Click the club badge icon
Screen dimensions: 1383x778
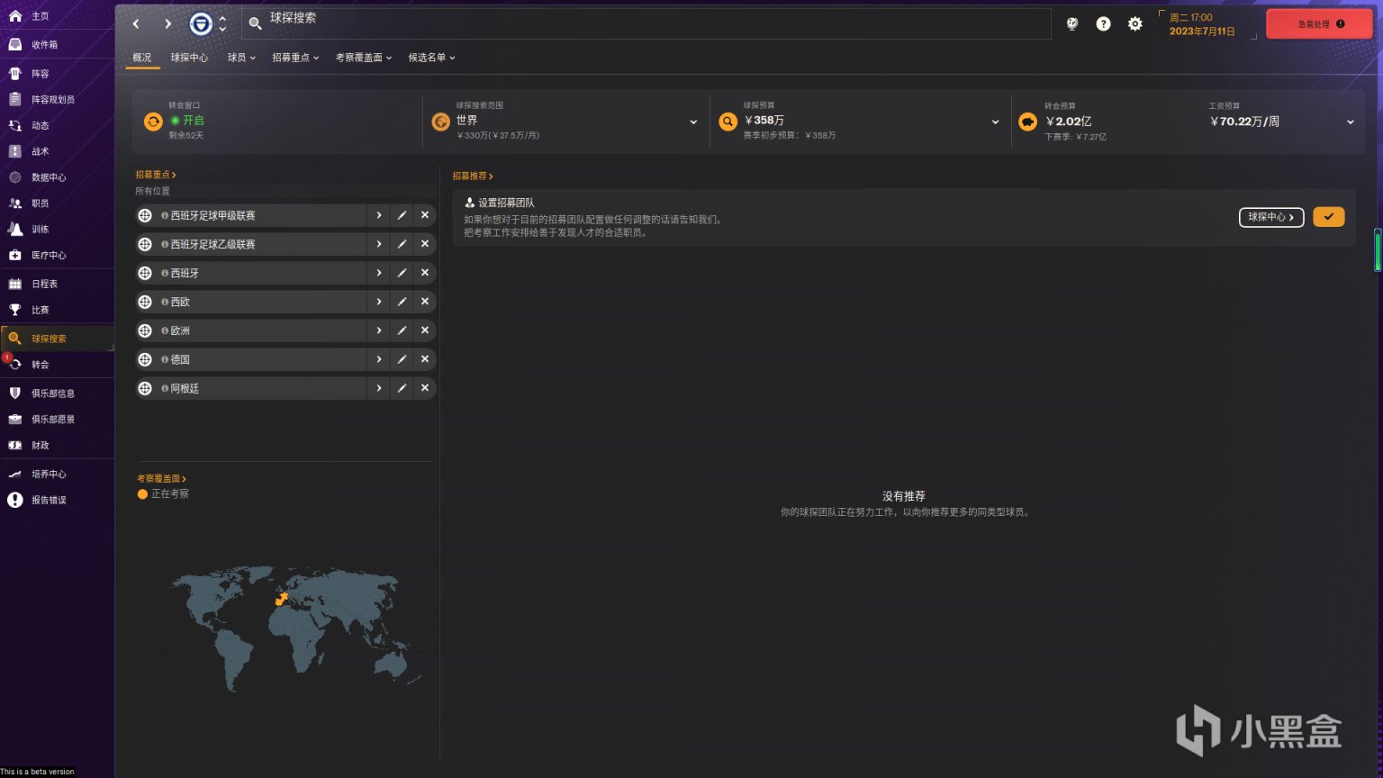click(x=201, y=23)
